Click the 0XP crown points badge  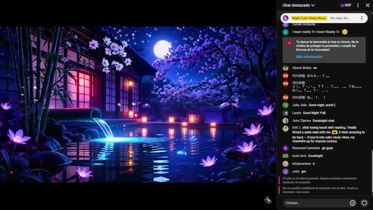(346, 5)
